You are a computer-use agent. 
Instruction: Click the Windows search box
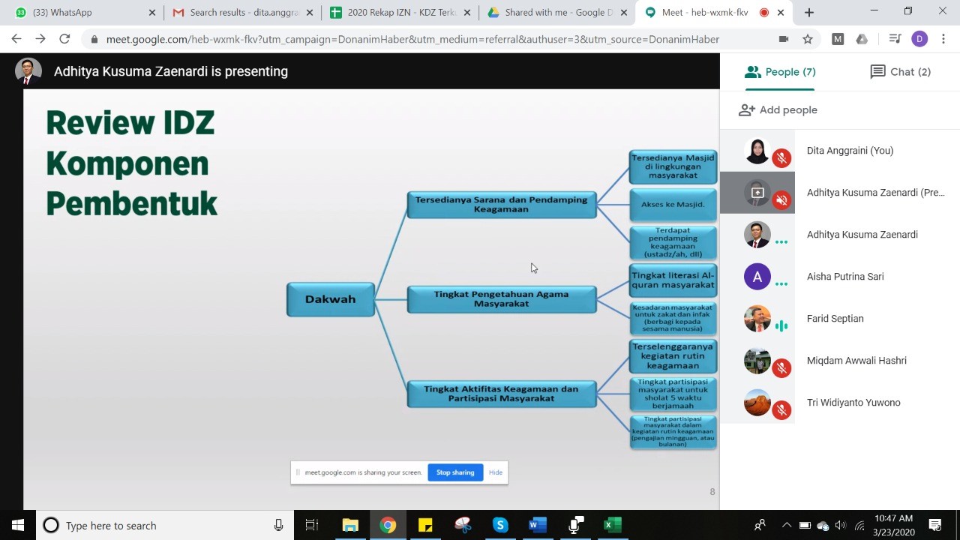click(x=165, y=525)
